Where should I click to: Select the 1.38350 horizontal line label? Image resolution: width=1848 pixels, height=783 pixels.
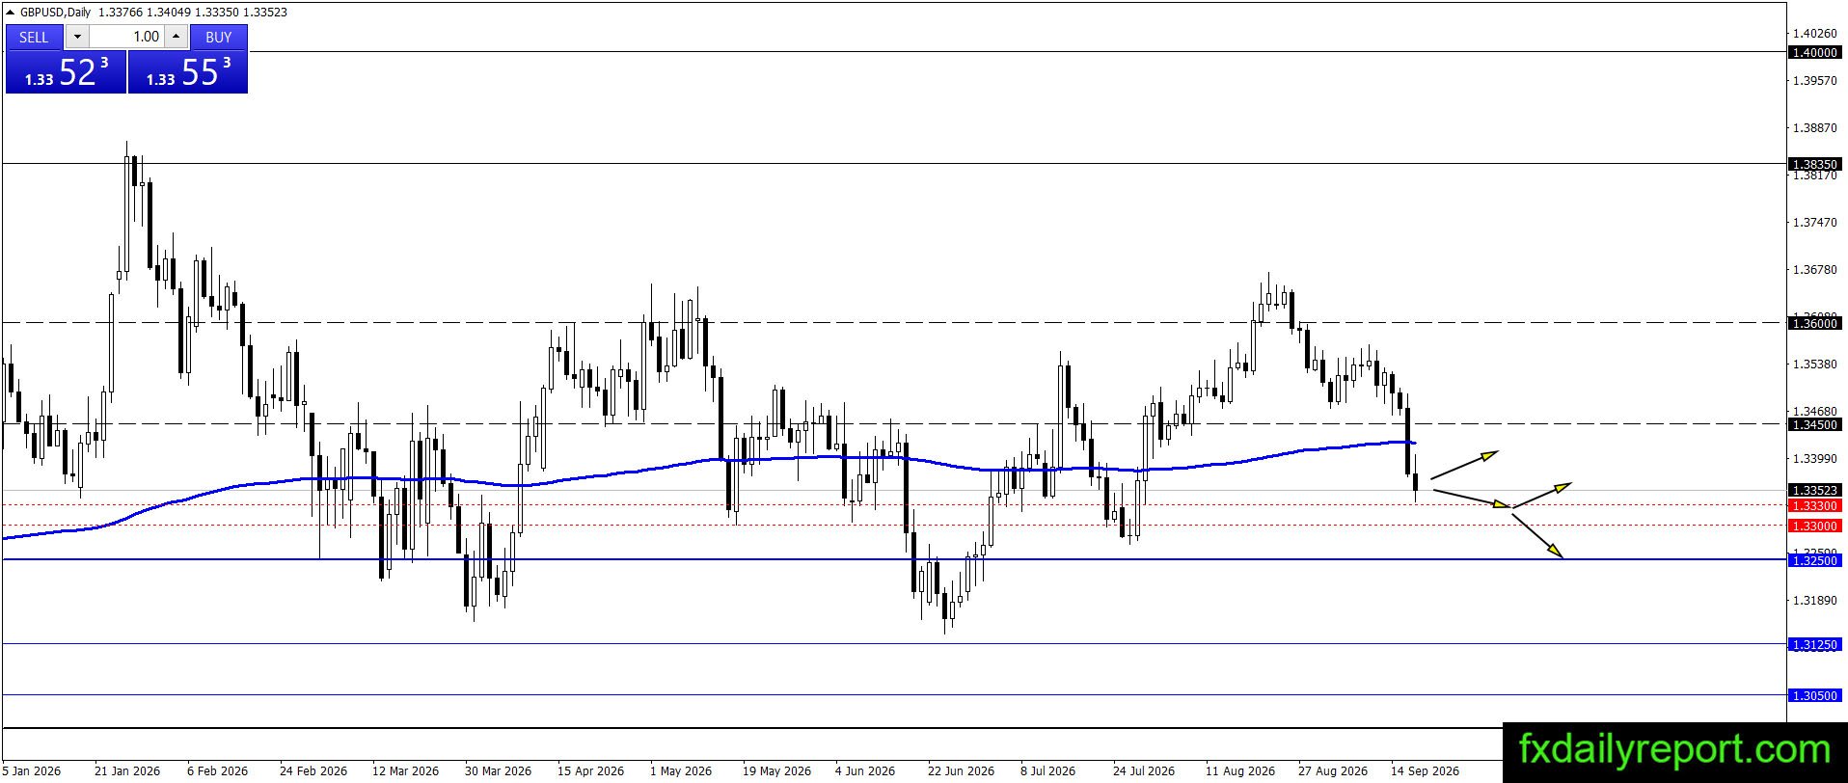1814,164
